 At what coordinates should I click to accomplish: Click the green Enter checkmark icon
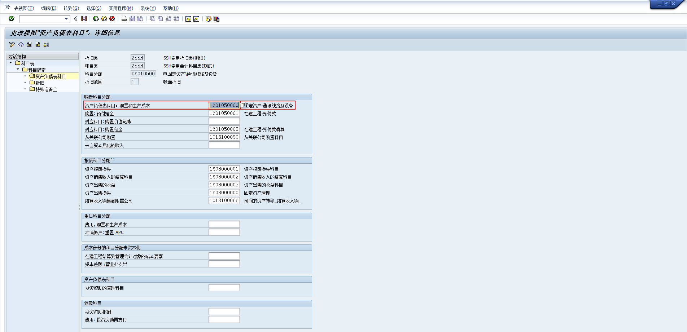click(x=12, y=19)
